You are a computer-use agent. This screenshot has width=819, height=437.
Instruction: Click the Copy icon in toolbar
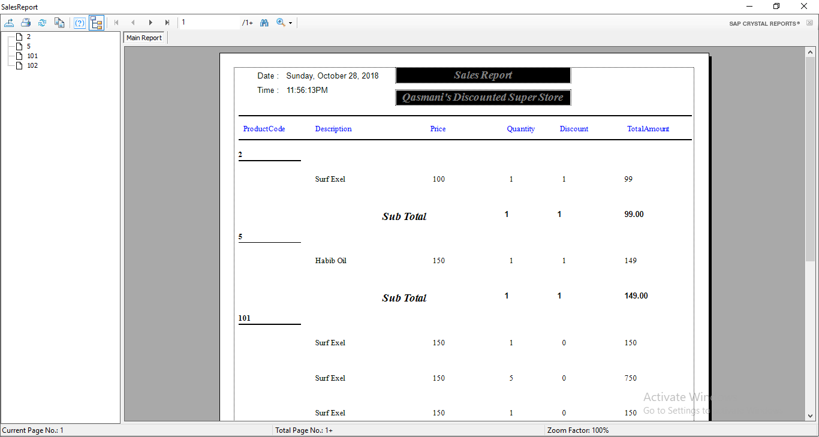(59, 23)
